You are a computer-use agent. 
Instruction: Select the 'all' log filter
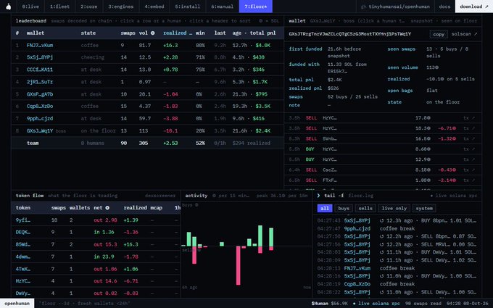tap(325, 208)
